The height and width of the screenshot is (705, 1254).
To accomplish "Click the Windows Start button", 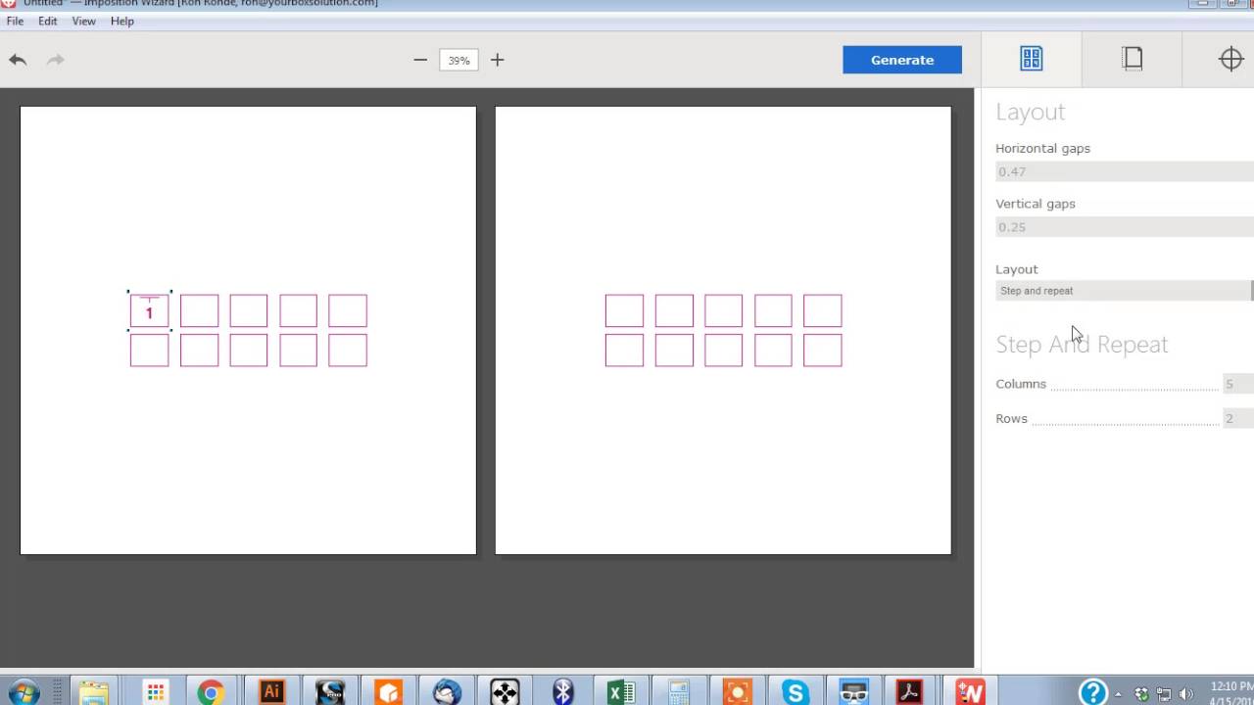I will click(24, 692).
